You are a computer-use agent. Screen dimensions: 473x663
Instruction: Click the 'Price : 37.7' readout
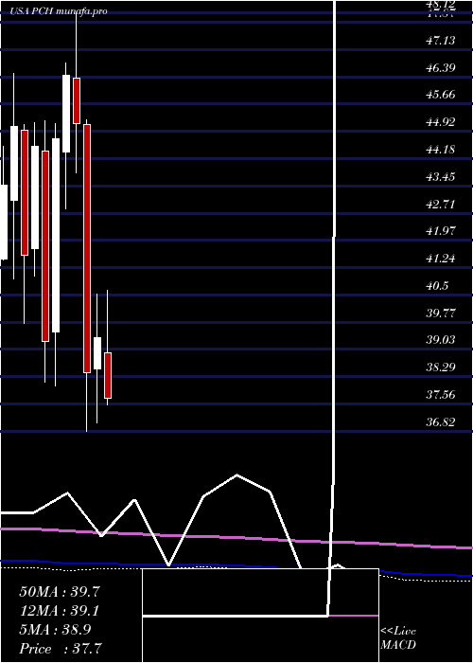[60, 648]
